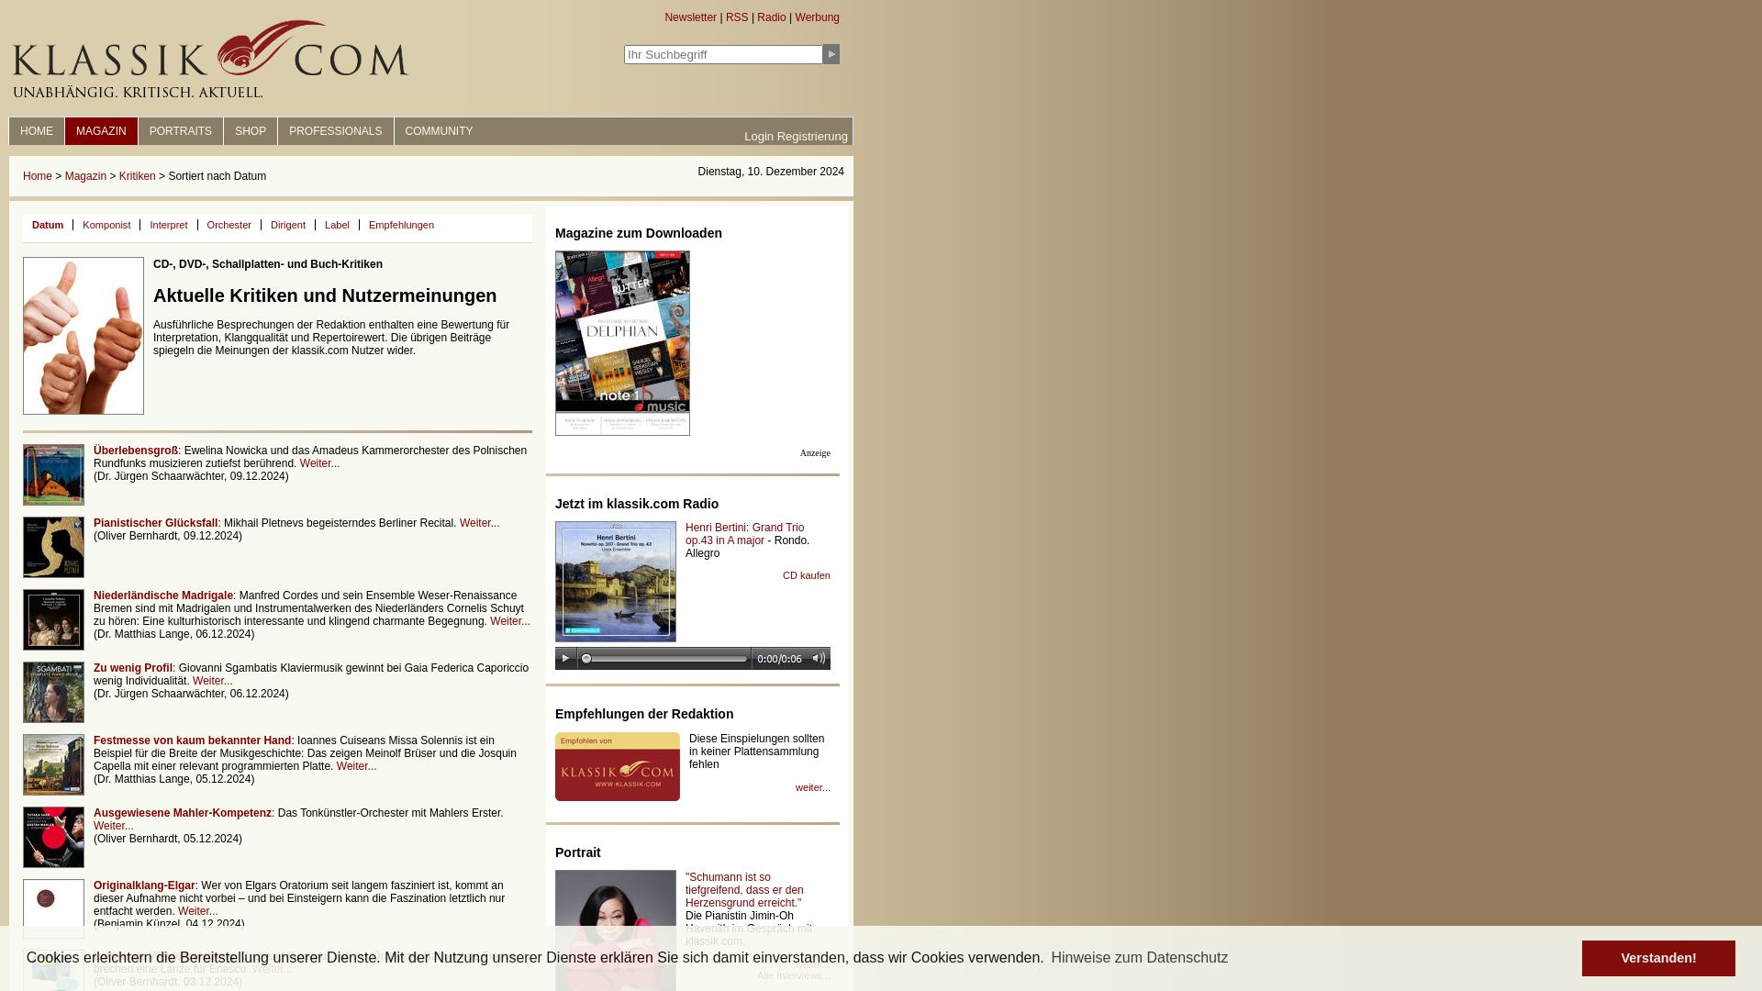Sort reviews by Datum
The height and width of the screenshot is (991, 1762).
tap(48, 225)
